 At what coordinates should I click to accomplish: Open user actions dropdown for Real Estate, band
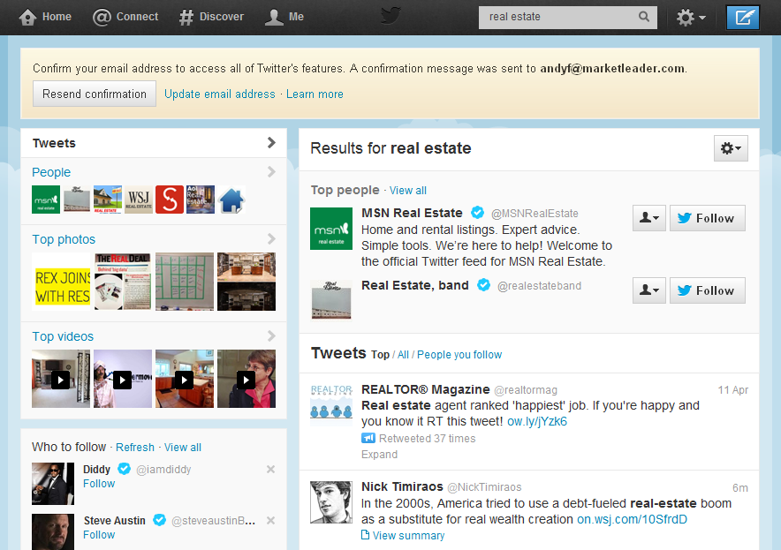click(649, 290)
